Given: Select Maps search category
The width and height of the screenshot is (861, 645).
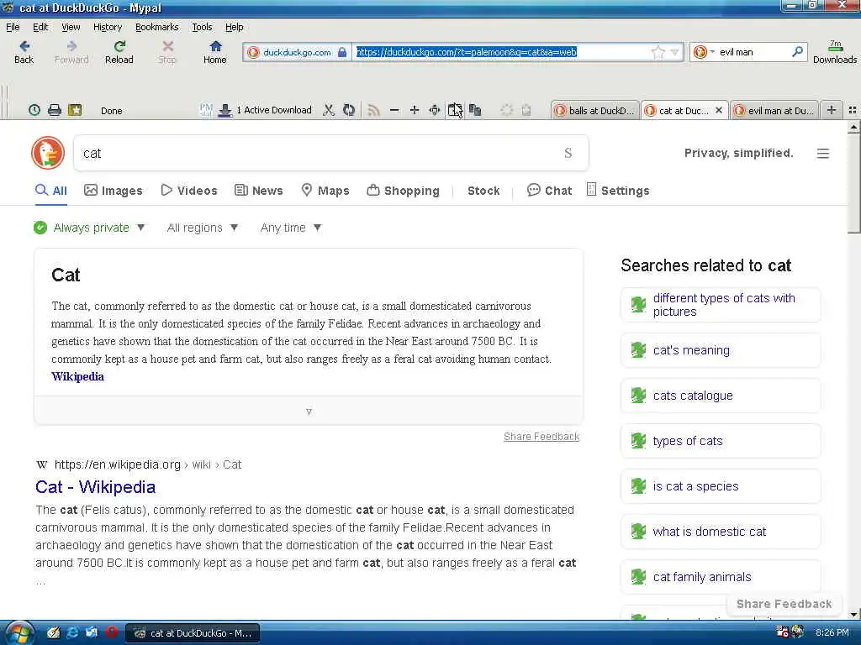Looking at the screenshot, I should point(325,191).
